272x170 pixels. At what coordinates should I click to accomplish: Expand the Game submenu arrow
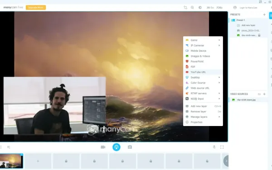219,40
